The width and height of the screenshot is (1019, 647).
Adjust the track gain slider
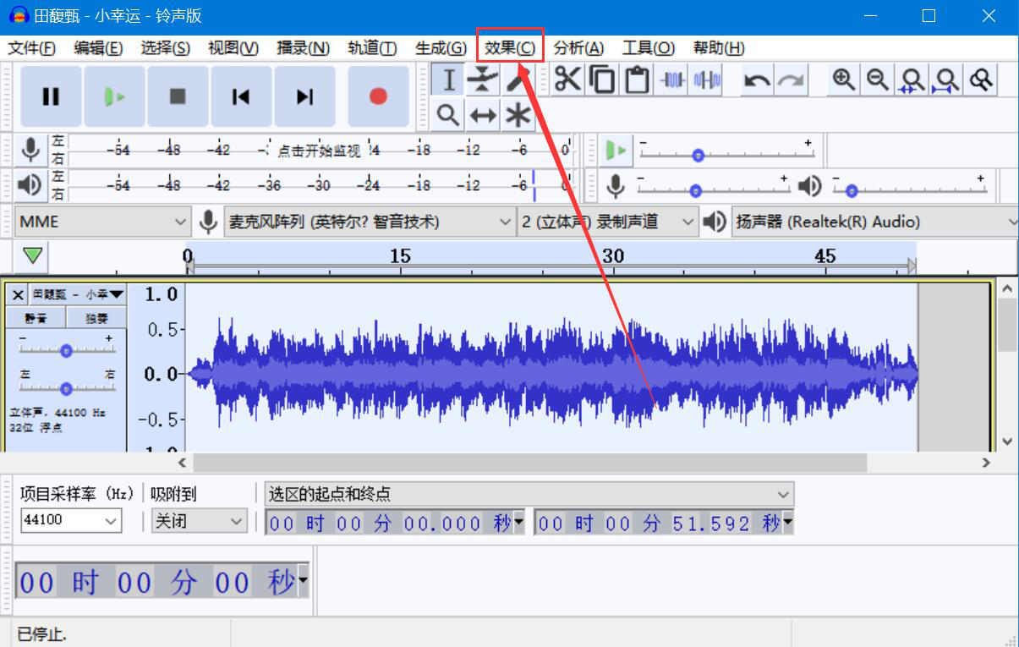point(66,350)
